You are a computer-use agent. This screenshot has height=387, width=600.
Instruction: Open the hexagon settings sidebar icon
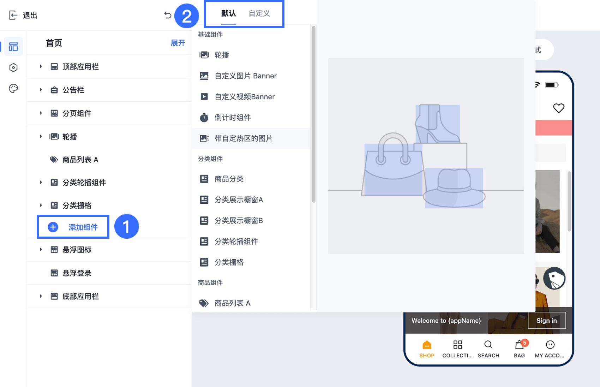click(13, 67)
